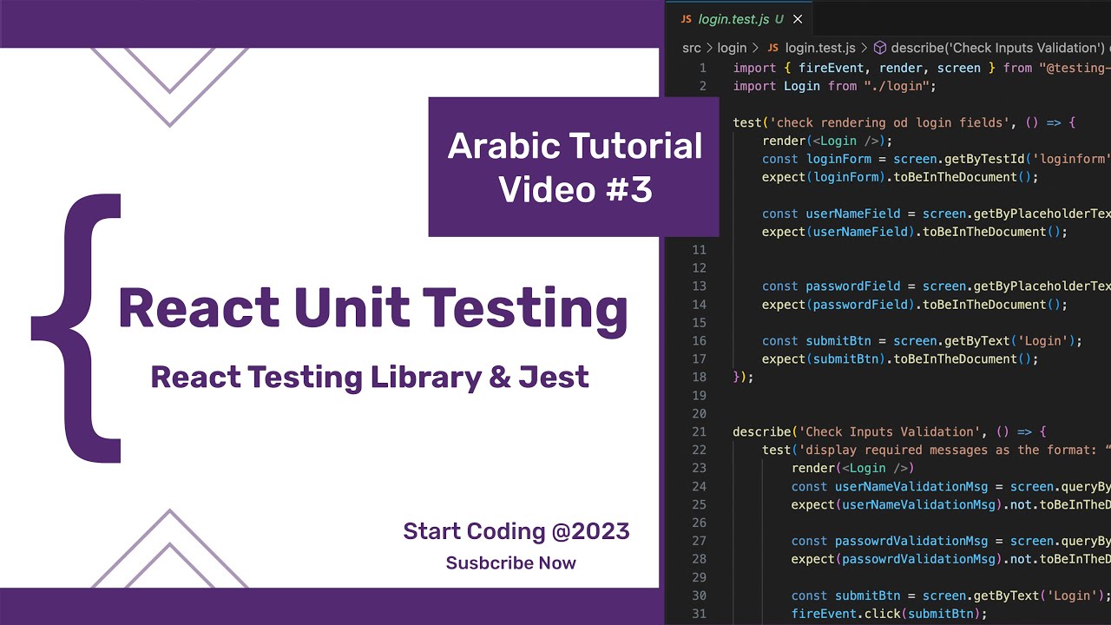Click the breadcrumb JS icon beside login.test.js
This screenshot has width=1111, height=625.
click(x=773, y=48)
